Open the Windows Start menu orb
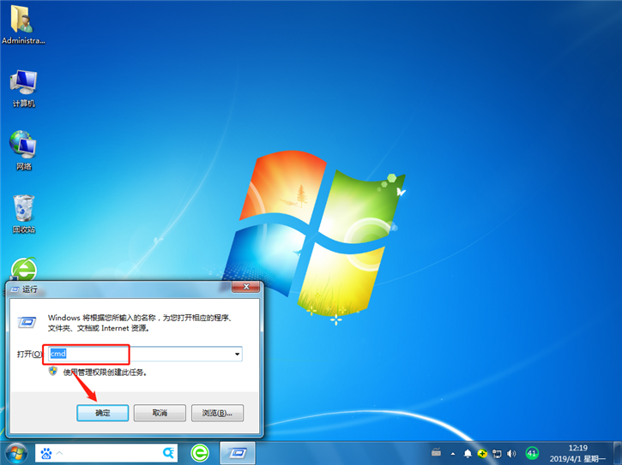Viewport: 622px width, 465px height. (16, 452)
